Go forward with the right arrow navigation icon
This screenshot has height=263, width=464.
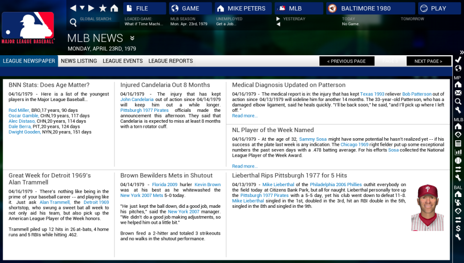[91, 8]
